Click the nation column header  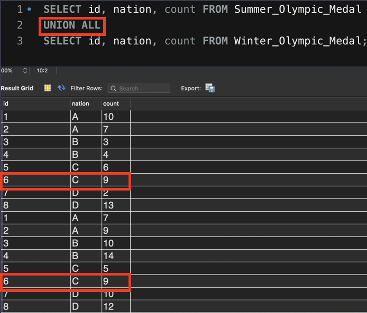coord(86,103)
